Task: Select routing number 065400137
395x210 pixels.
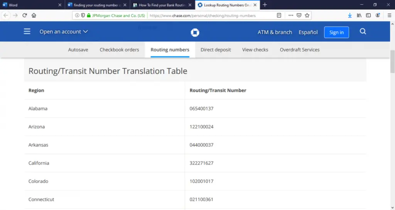Action: point(201,108)
